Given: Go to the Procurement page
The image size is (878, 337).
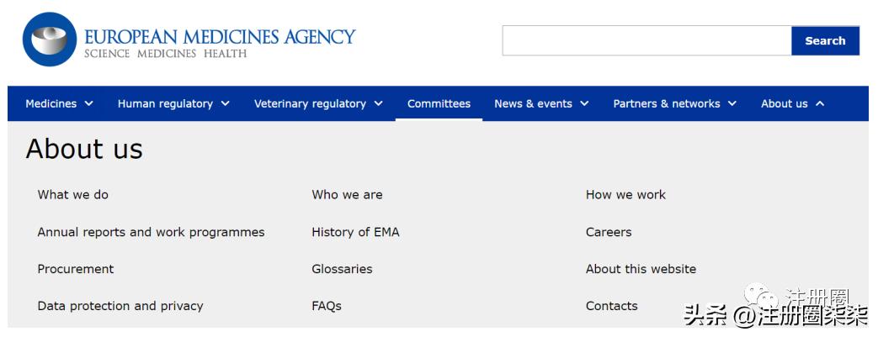Looking at the screenshot, I should click(76, 269).
